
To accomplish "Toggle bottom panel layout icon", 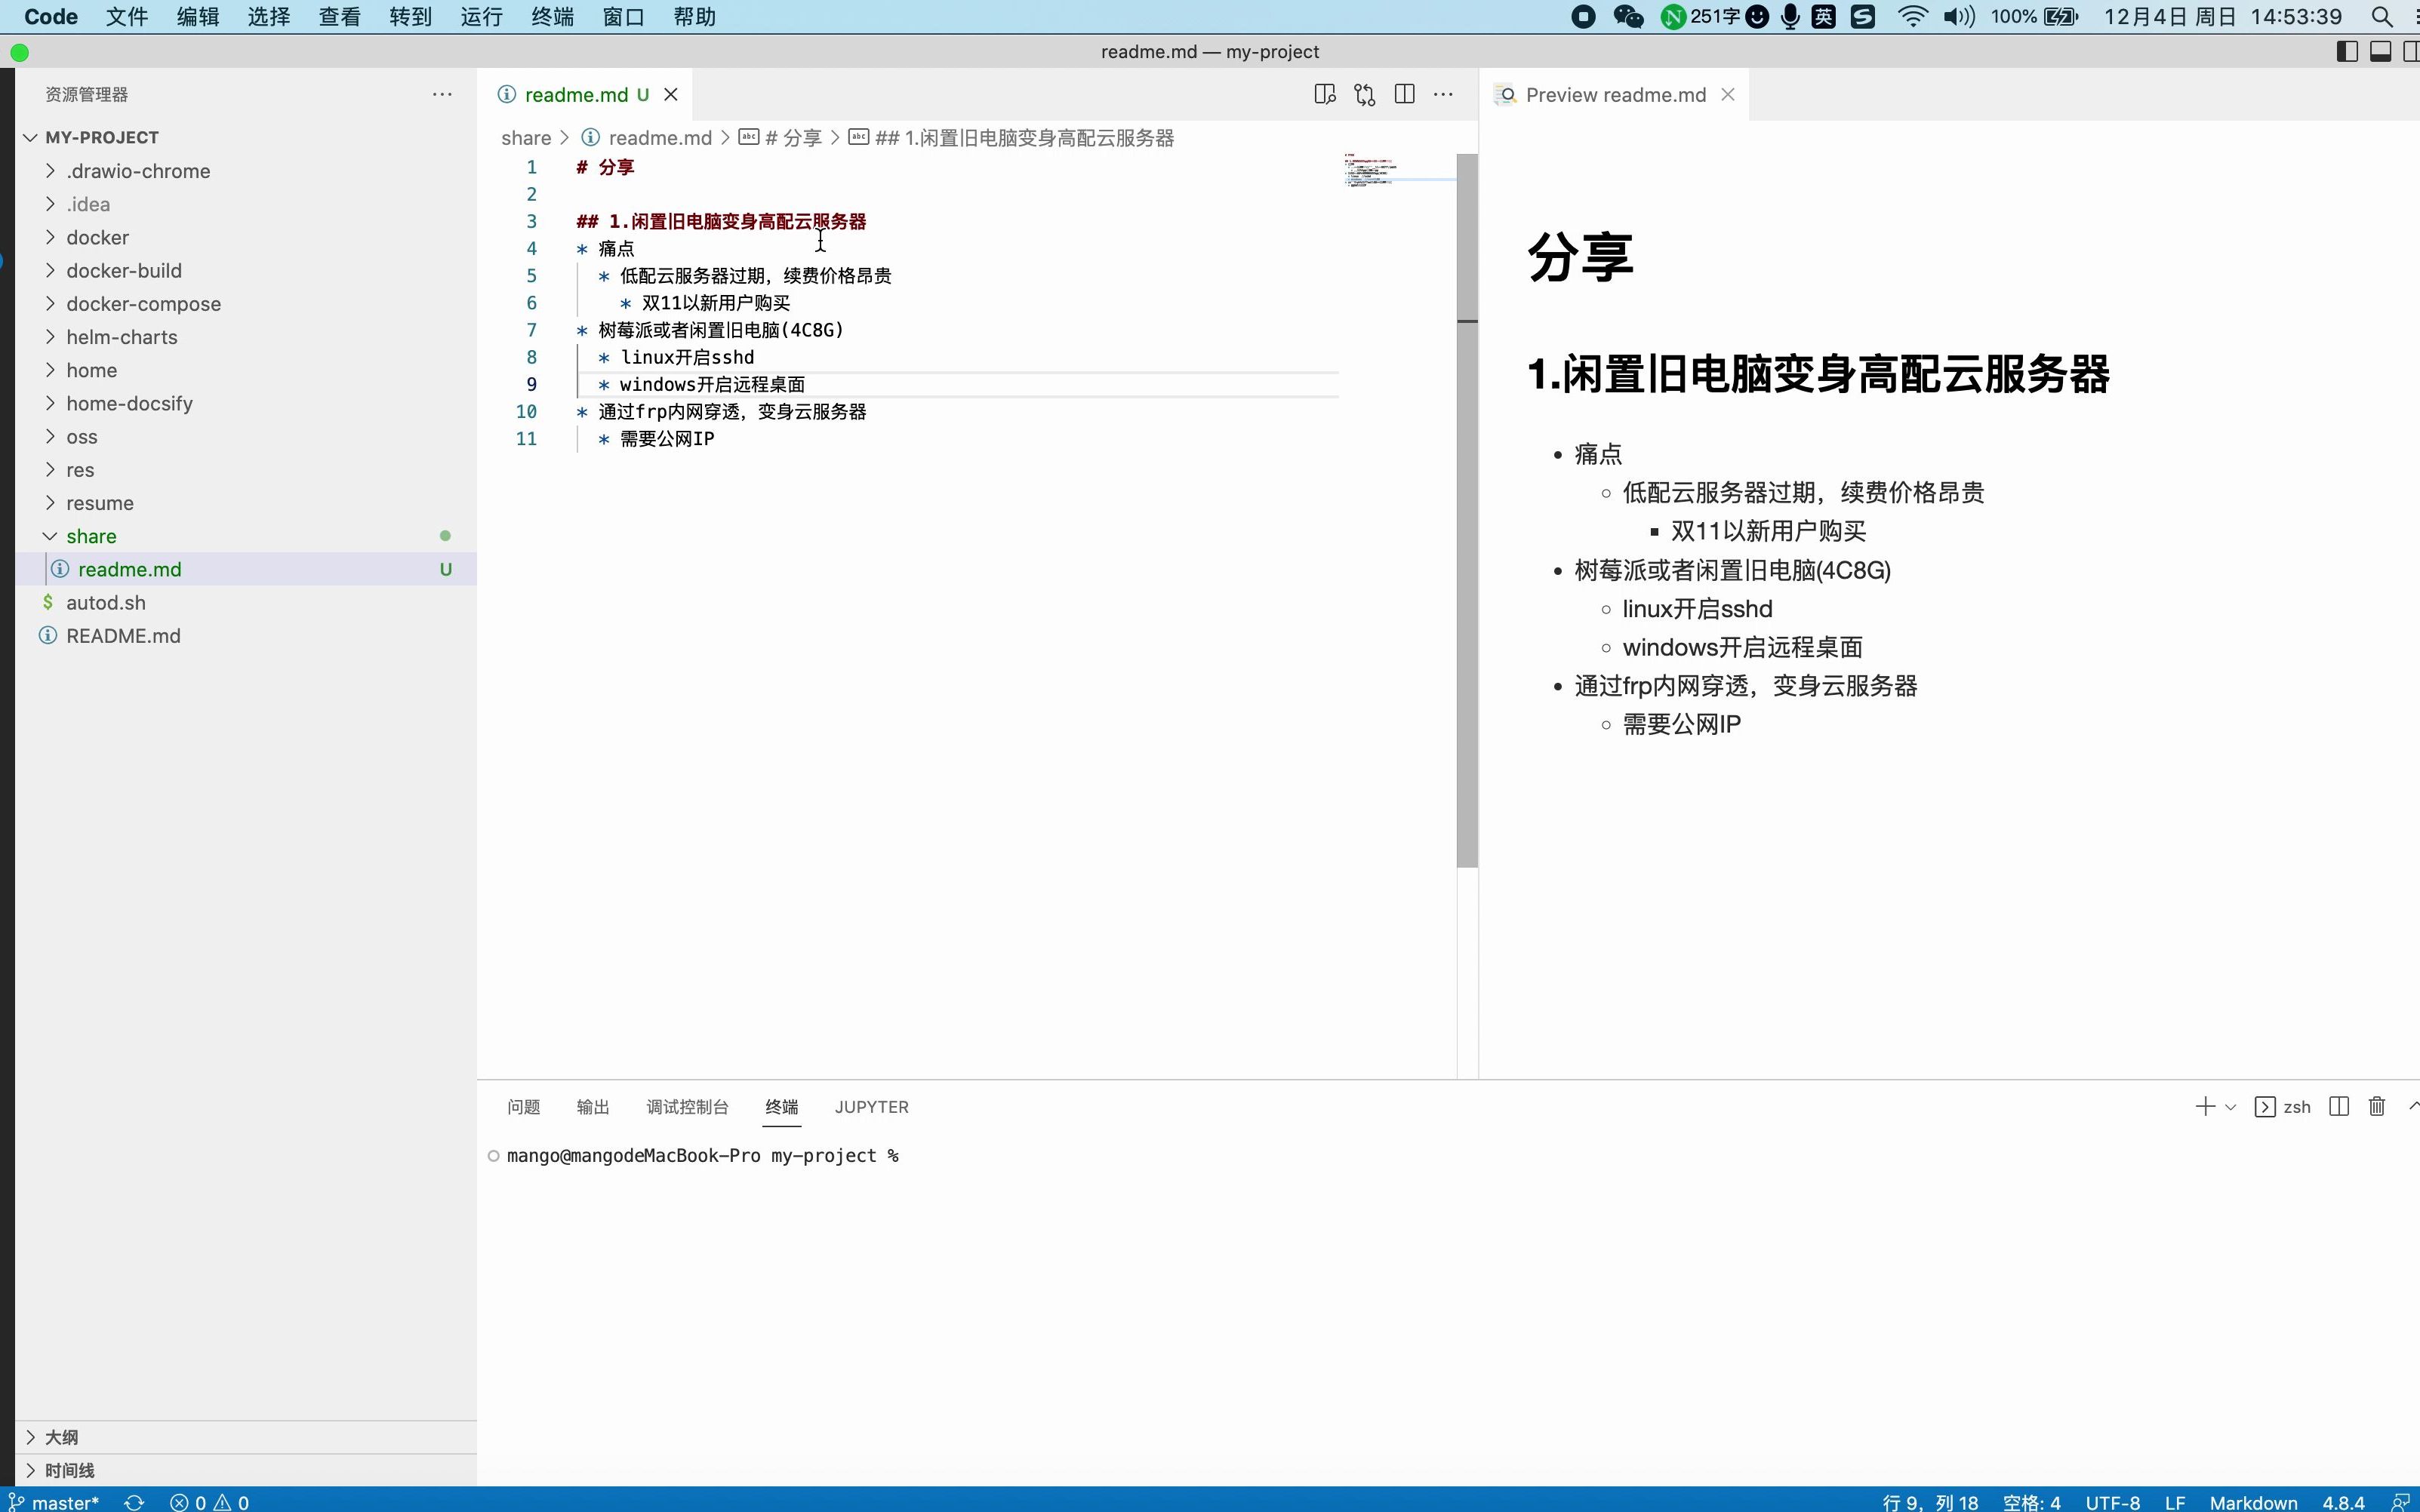I will point(2381,51).
